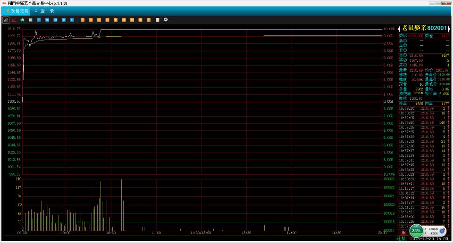Click the stock name 老鼠娶亲

[x=414, y=28]
